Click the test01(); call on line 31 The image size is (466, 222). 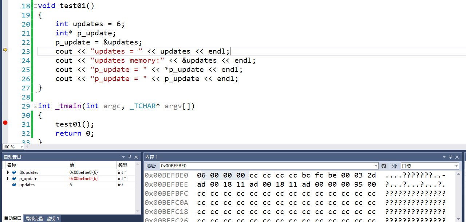pos(75,124)
